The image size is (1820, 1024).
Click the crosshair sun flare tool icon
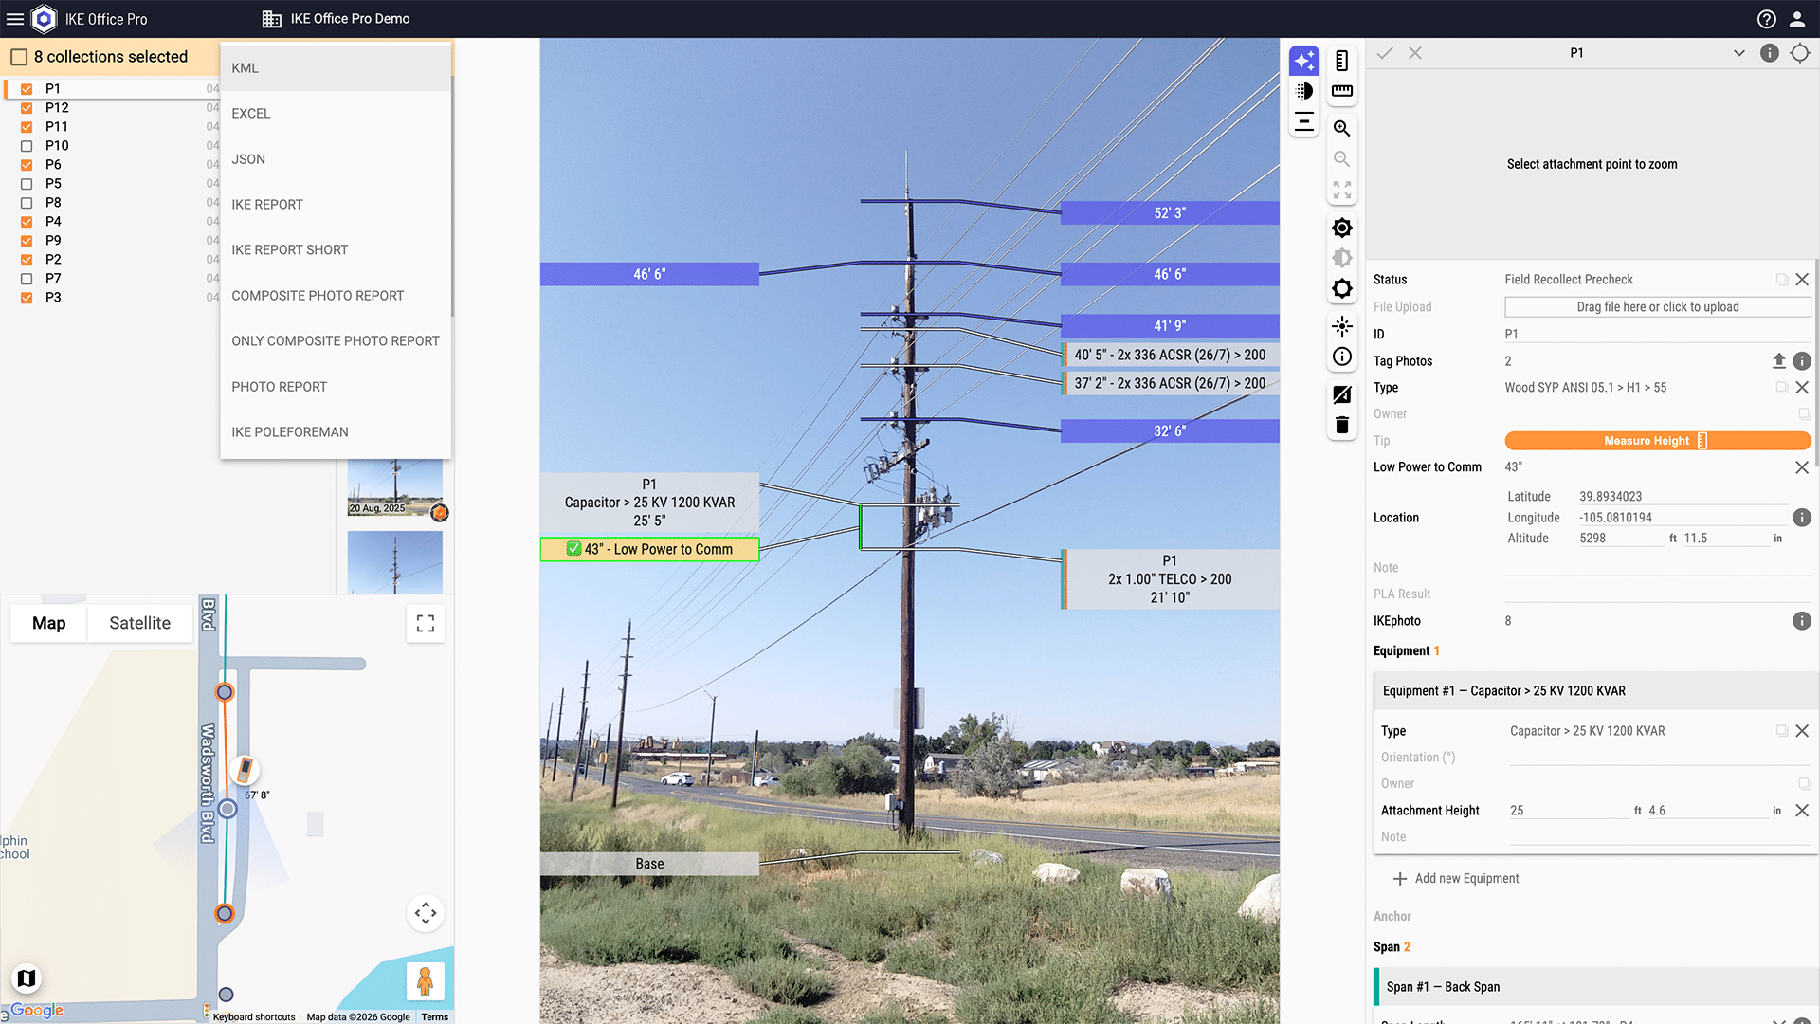[x=1342, y=326]
